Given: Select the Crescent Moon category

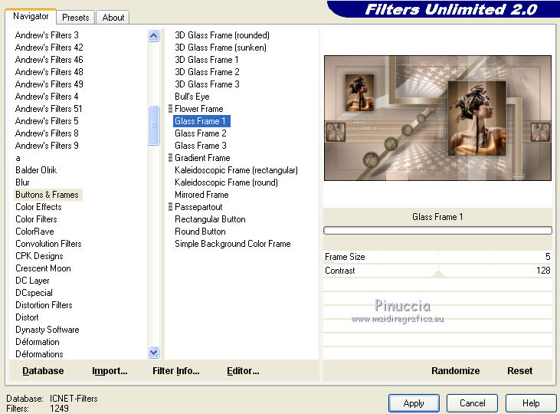Looking at the screenshot, I should (x=43, y=268).
